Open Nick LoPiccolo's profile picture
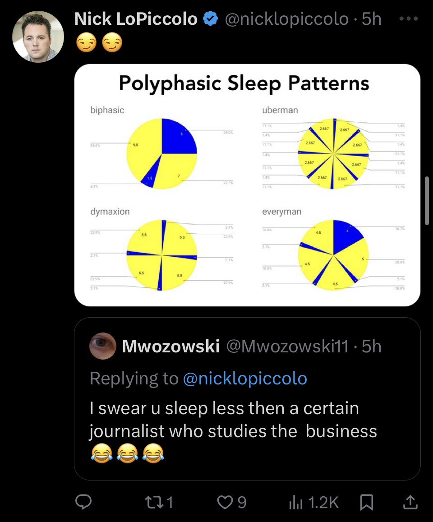The image size is (433, 522). pos(38,37)
